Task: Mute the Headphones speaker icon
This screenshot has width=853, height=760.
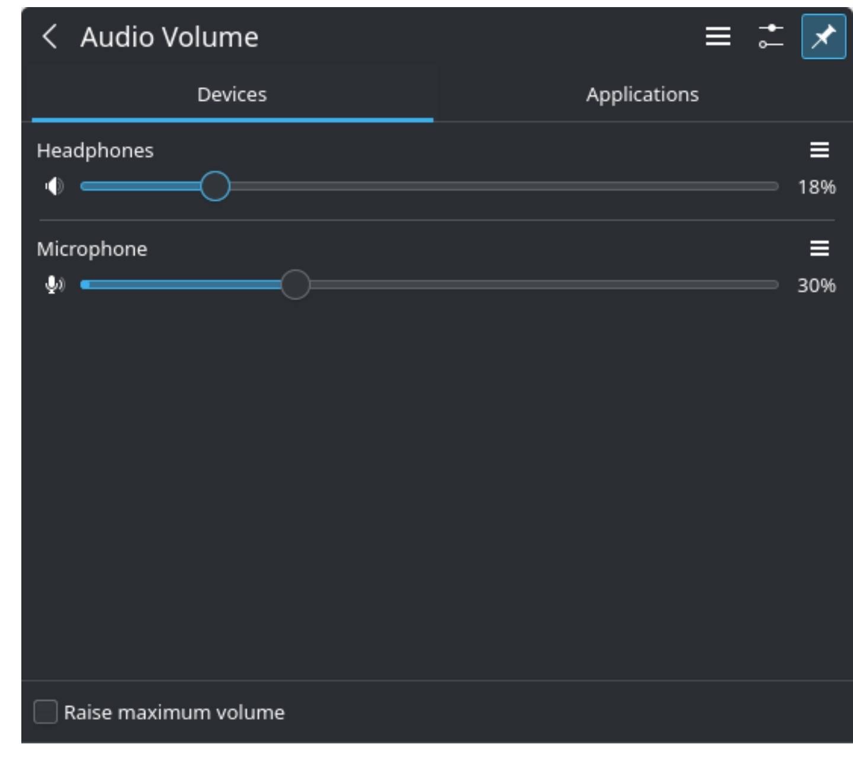Action: (54, 187)
